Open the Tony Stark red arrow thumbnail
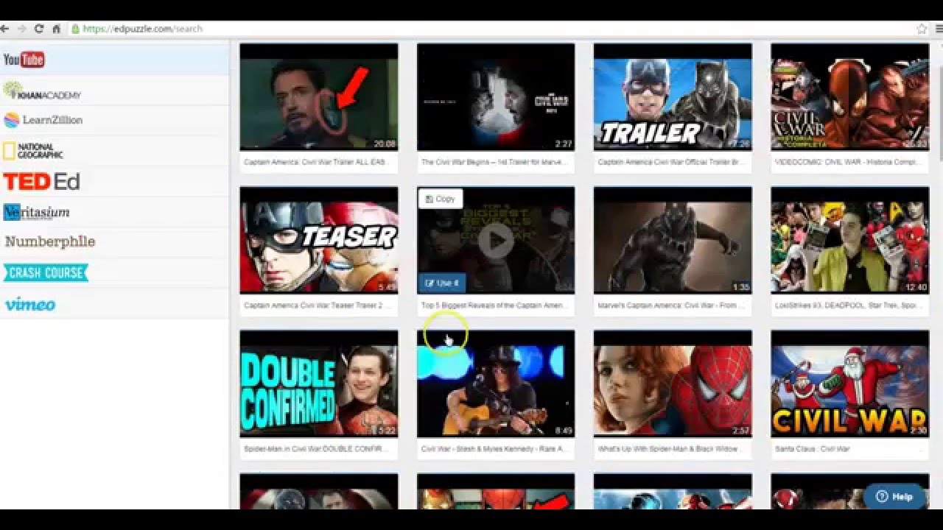The height and width of the screenshot is (530, 943). click(319, 96)
